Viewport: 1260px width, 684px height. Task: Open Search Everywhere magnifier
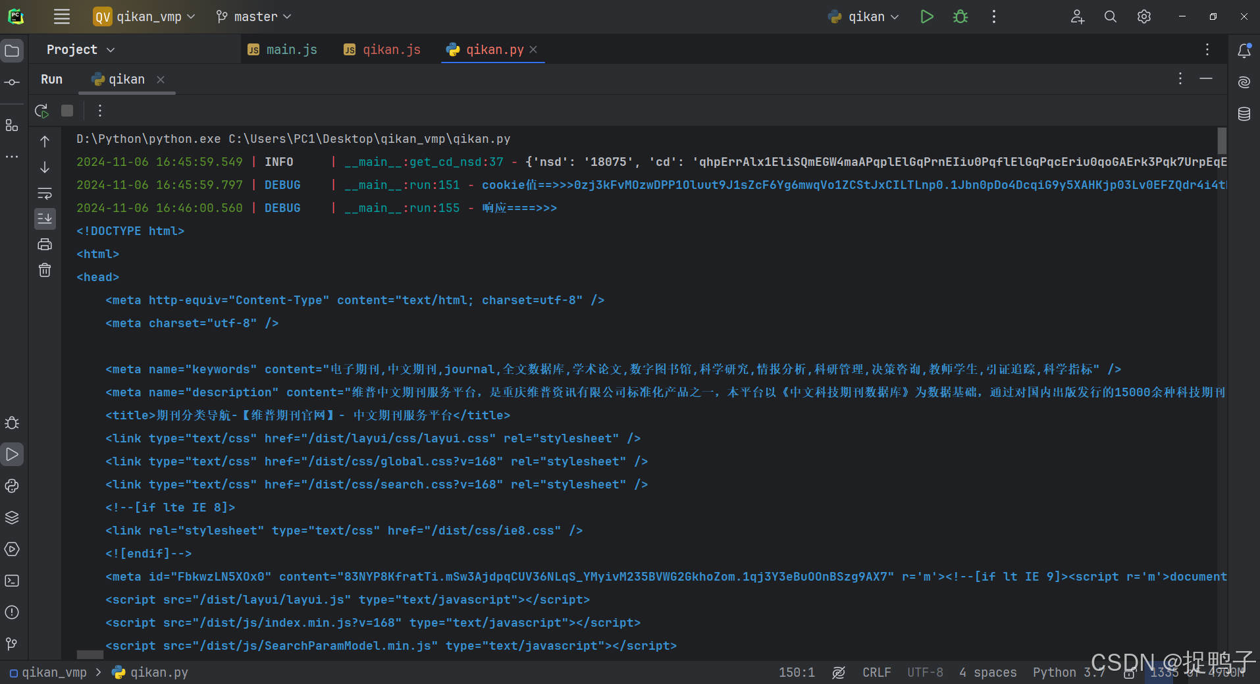coord(1111,16)
